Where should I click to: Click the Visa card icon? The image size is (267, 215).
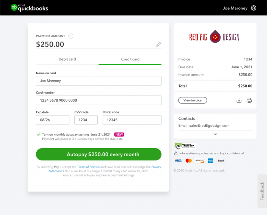point(178,161)
